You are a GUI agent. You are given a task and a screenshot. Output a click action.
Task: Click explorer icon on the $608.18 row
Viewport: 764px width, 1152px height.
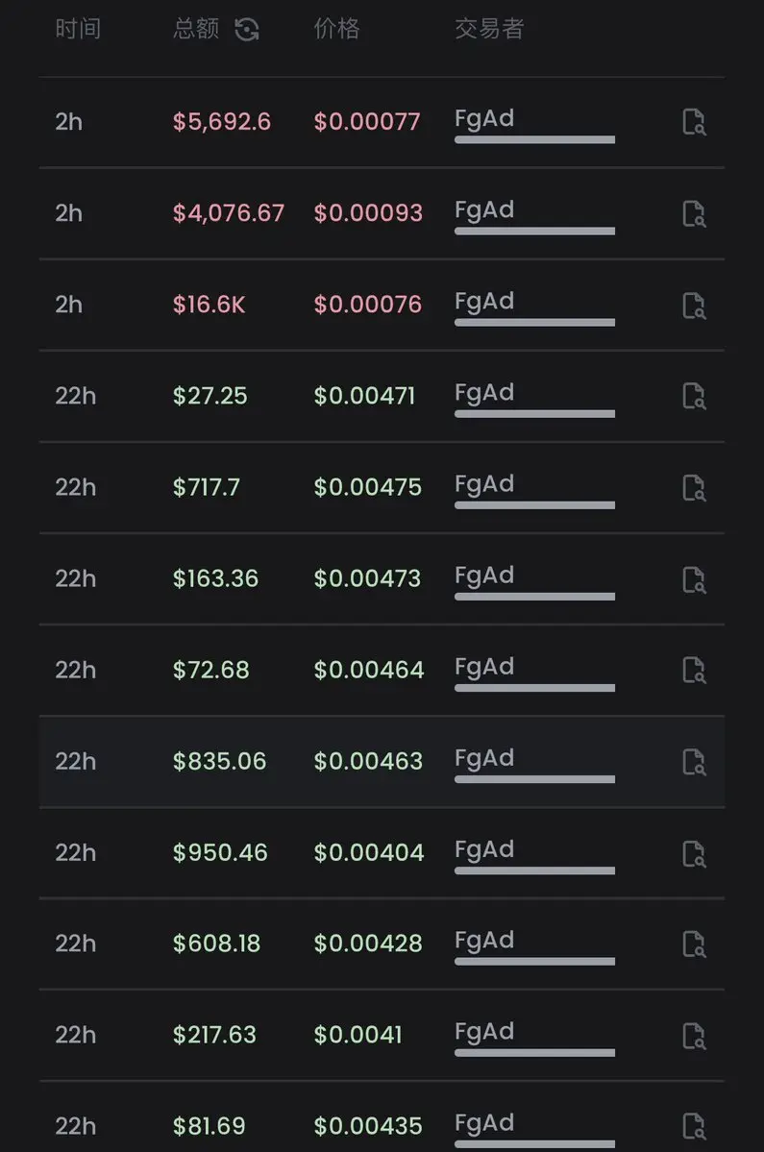coord(694,944)
